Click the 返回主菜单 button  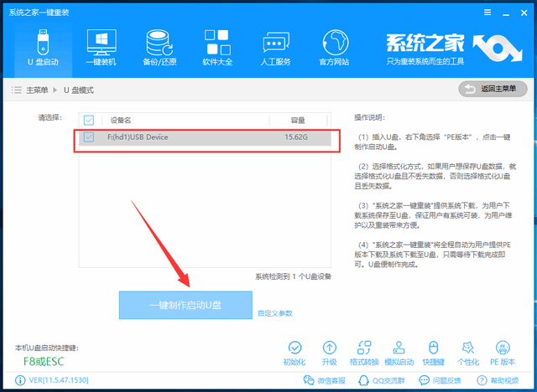tap(487, 89)
